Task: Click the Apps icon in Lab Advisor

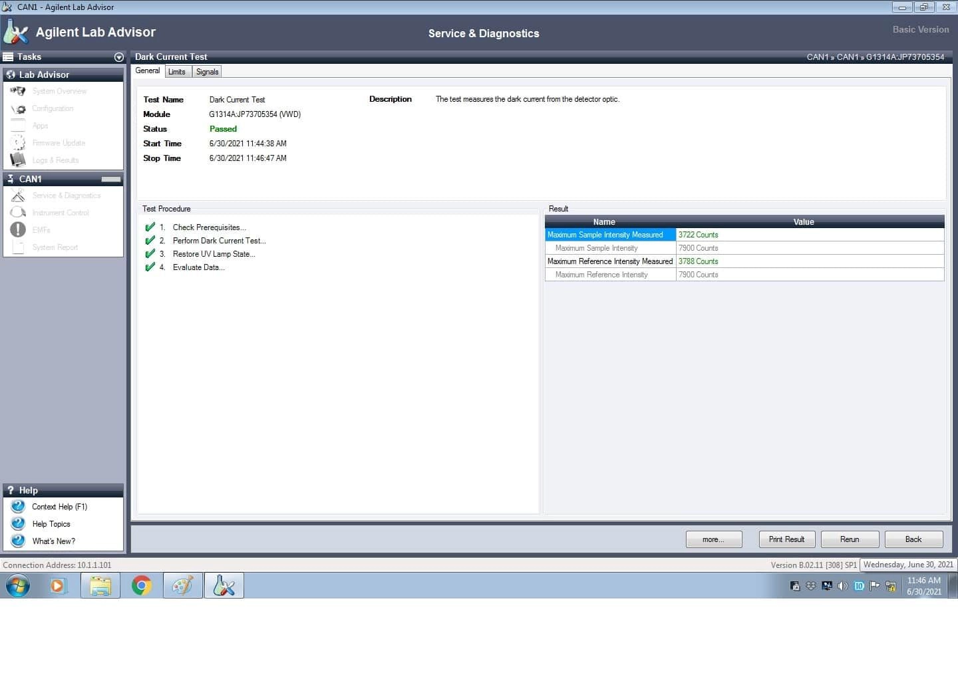Action: pos(18,126)
